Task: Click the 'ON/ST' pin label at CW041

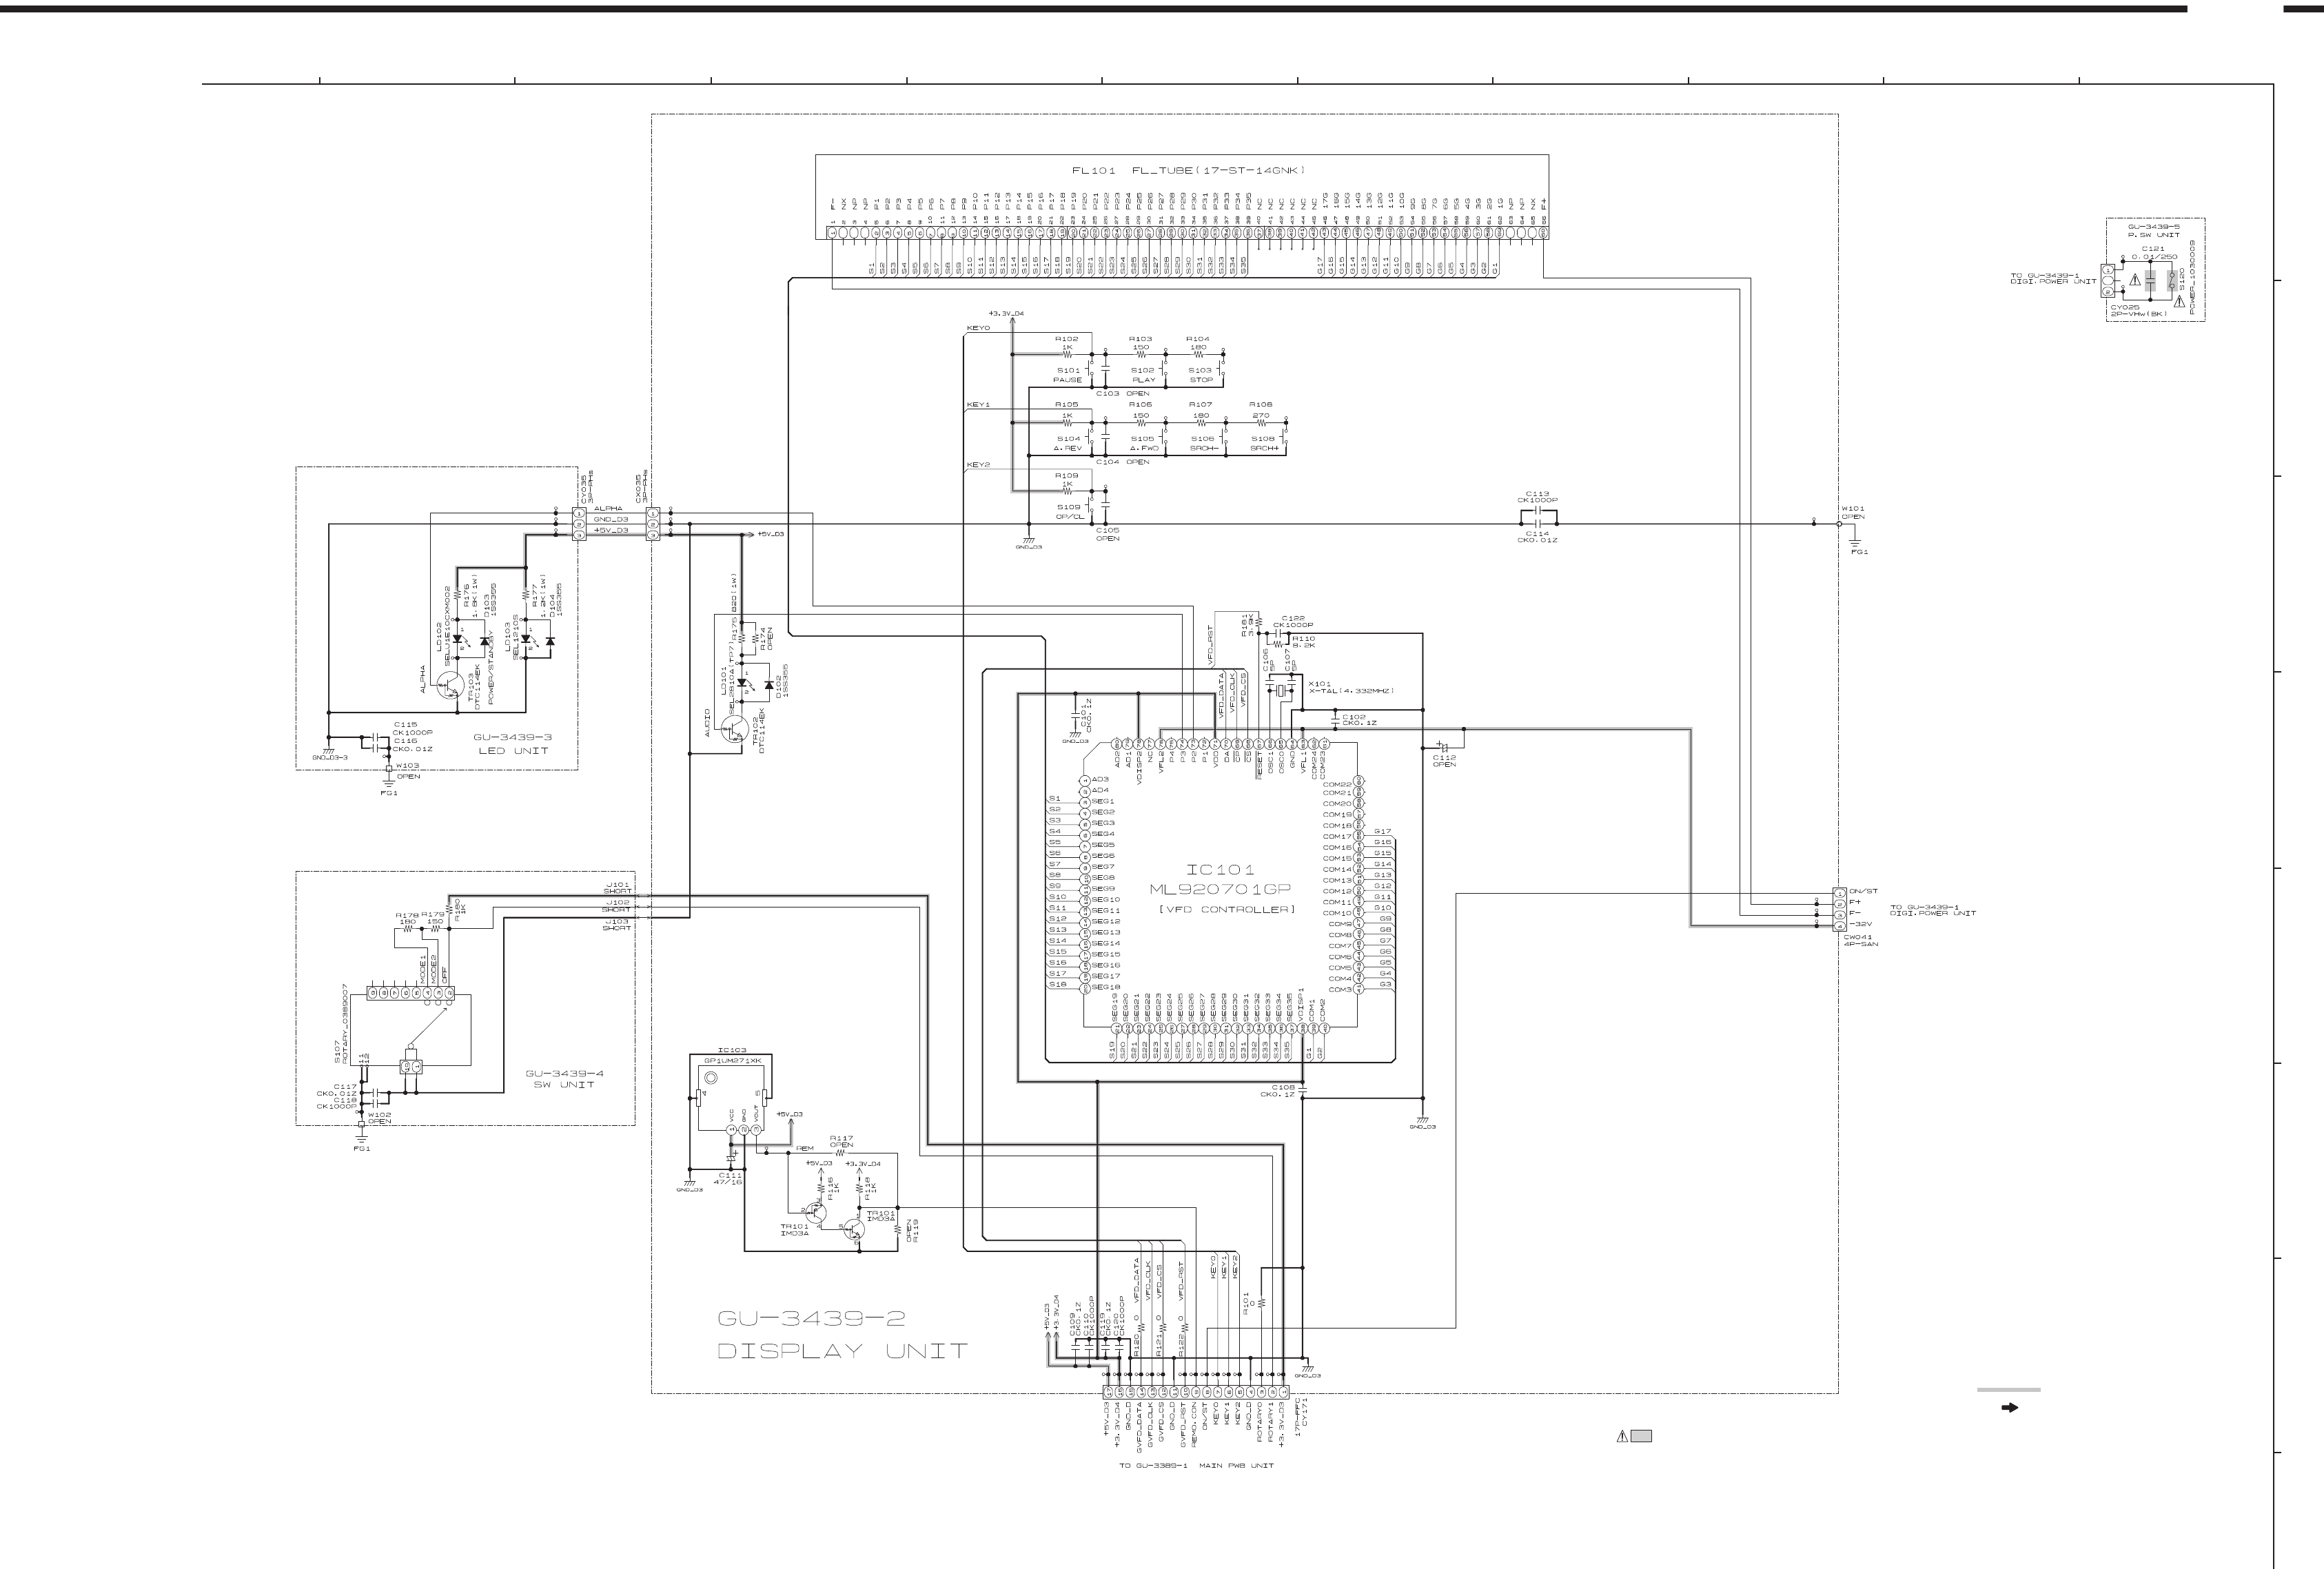Action: click(x=1863, y=891)
